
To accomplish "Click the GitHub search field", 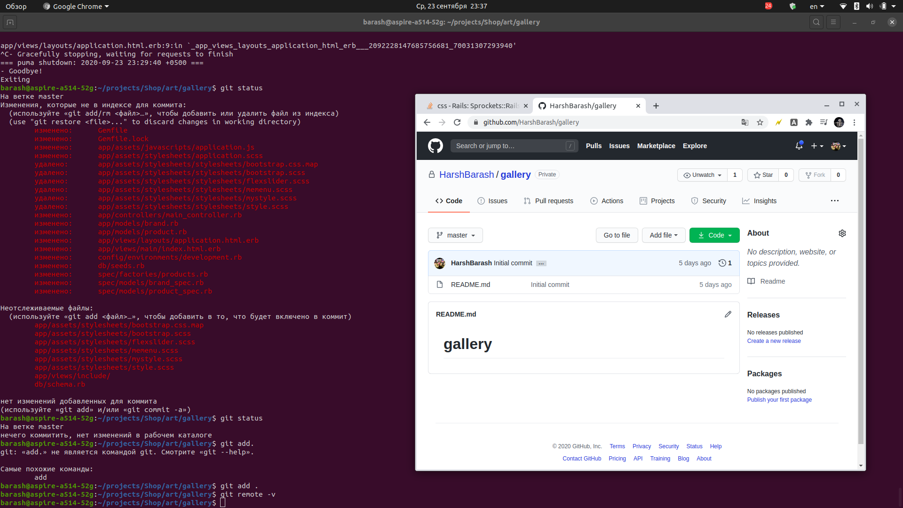I will click(514, 146).
